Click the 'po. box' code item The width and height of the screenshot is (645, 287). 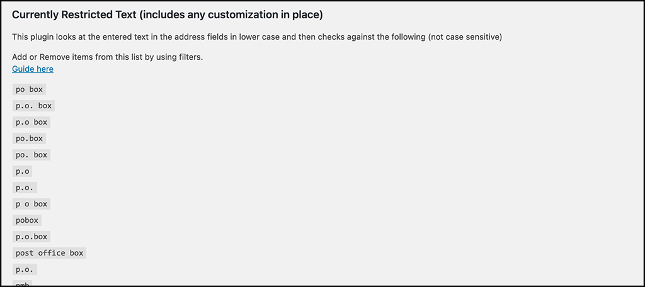(31, 155)
